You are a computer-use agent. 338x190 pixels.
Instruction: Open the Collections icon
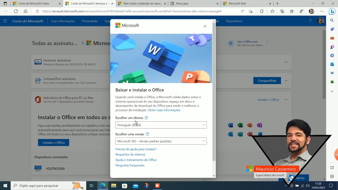282,11
